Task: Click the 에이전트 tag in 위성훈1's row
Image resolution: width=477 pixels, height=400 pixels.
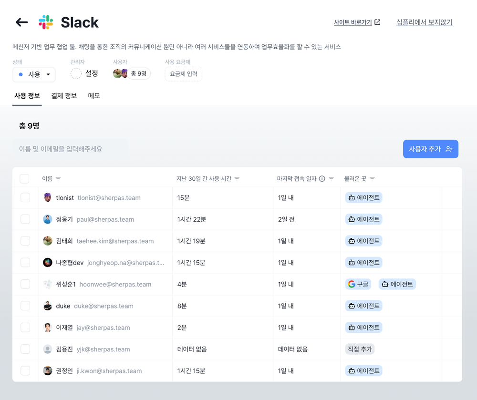Action: click(397, 284)
